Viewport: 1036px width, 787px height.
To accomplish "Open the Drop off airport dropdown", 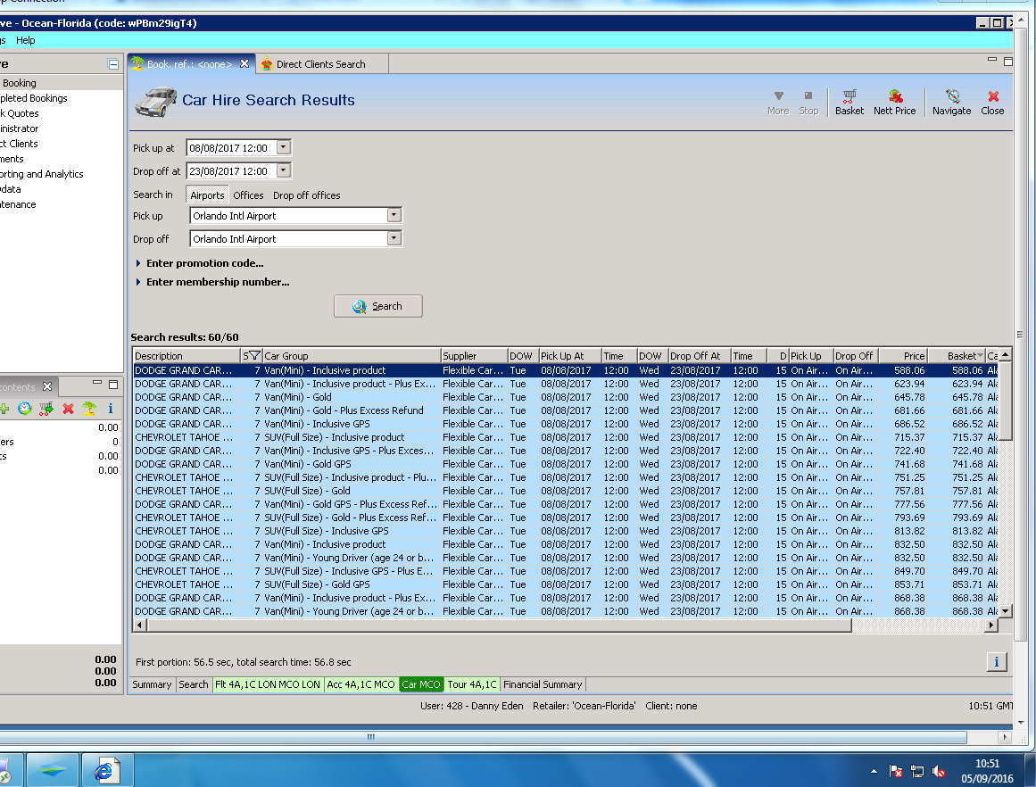I will (x=394, y=239).
